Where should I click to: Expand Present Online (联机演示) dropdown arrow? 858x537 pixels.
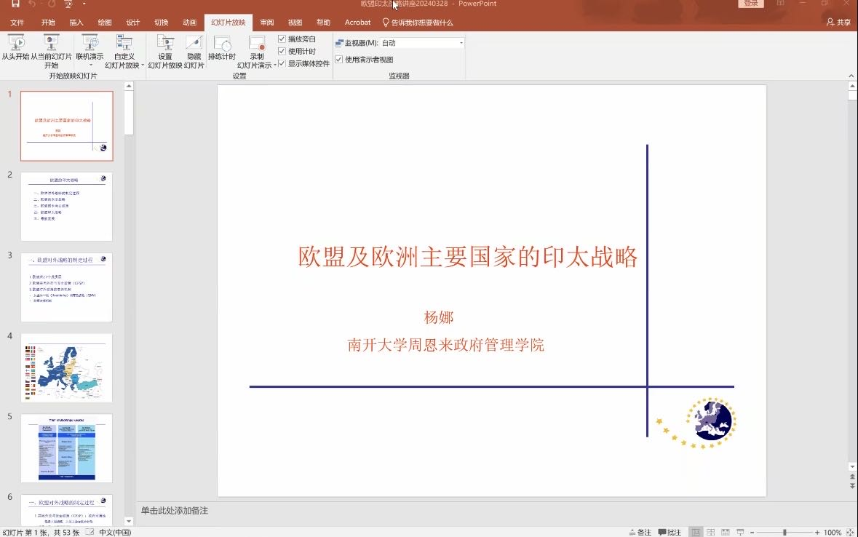coord(90,65)
